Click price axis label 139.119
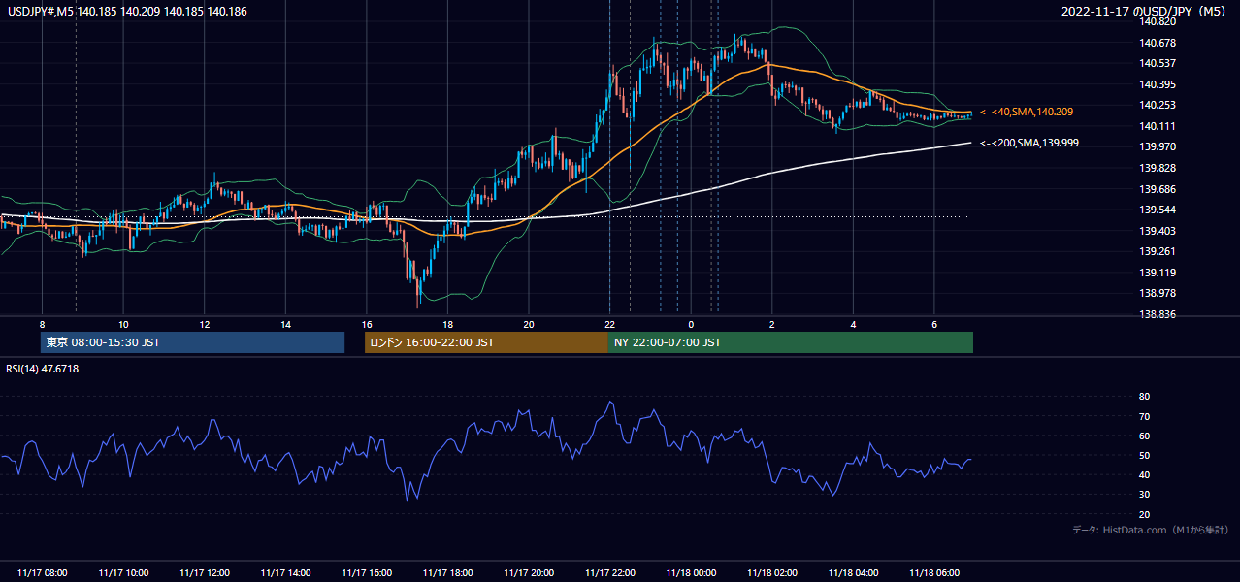Viewport: 1240px width, 582px height. 1158,273
